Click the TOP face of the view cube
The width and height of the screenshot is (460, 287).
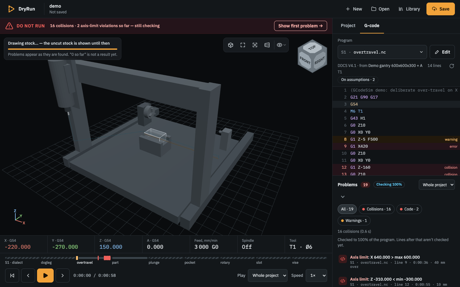[x=312, y=48]
